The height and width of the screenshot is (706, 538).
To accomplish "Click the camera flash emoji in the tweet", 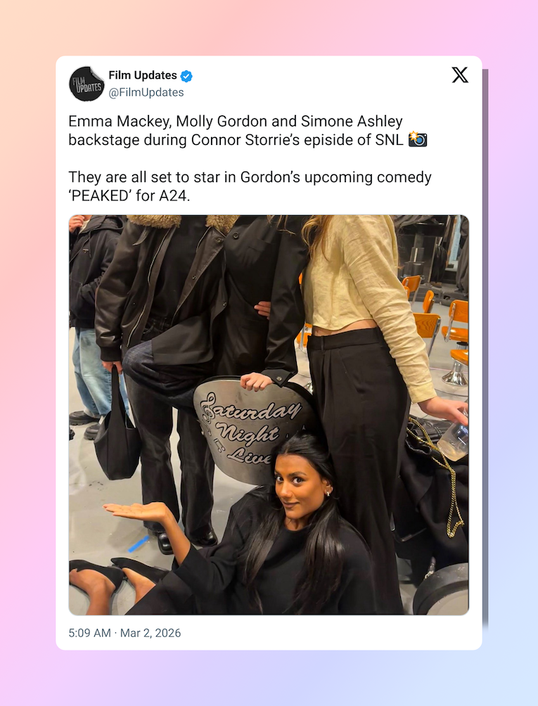I will pyautogui.click(x=417, y=139).
